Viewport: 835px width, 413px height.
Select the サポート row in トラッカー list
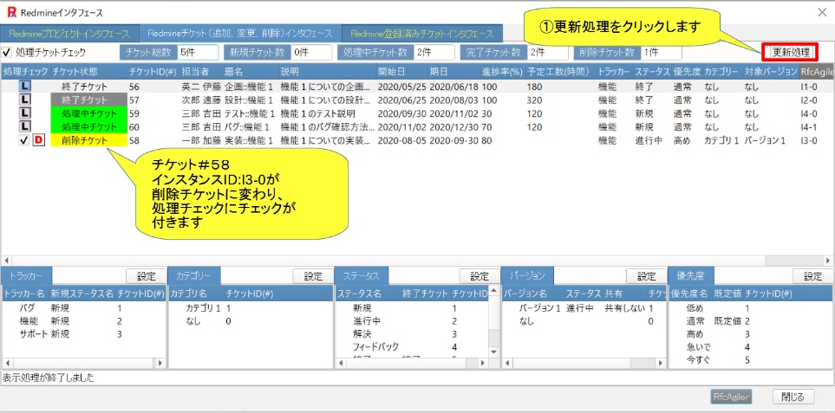pyautogui.click(x=84, y=334)
